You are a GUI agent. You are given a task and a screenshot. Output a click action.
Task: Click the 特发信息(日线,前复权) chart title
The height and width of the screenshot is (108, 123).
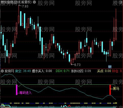click(x=16, y=2)
